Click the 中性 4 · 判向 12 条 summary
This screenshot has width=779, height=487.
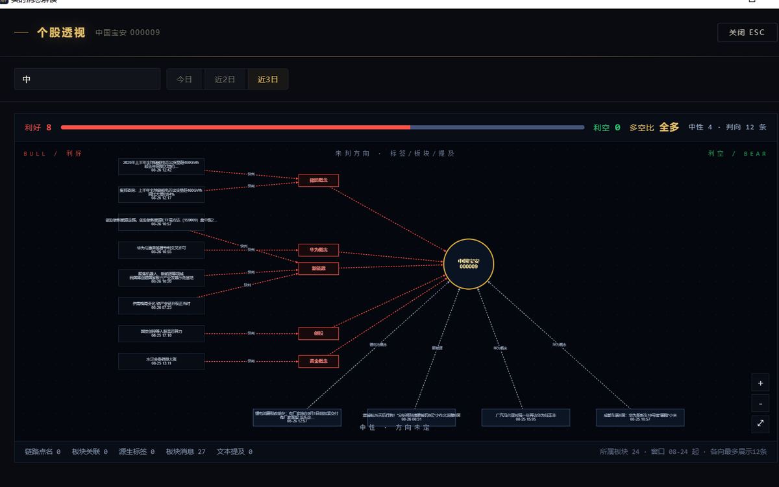pos(727,127)
